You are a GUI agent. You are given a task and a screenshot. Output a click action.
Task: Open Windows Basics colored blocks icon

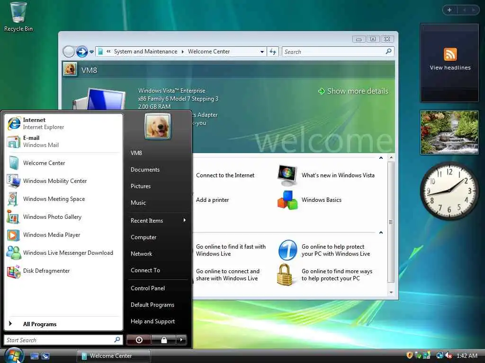click(287, 200)
